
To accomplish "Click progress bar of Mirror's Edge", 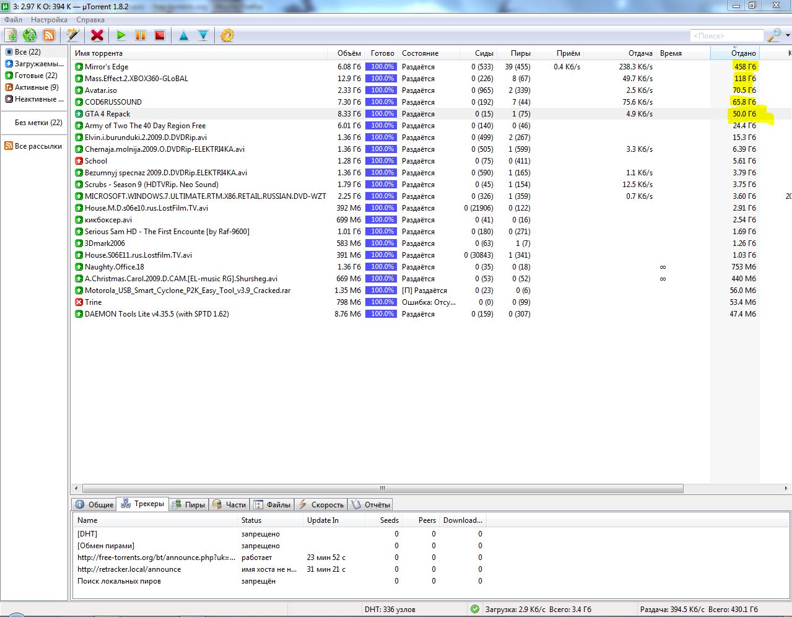I will click(x=381, y=67).
